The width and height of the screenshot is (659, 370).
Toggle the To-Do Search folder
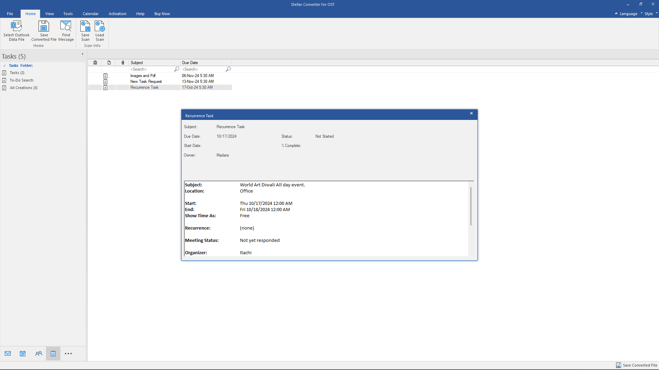point(21,80)
